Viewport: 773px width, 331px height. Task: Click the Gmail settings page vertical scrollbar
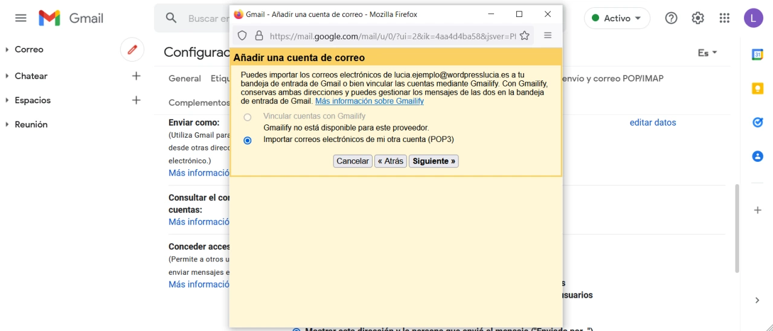tap(737, 228)
